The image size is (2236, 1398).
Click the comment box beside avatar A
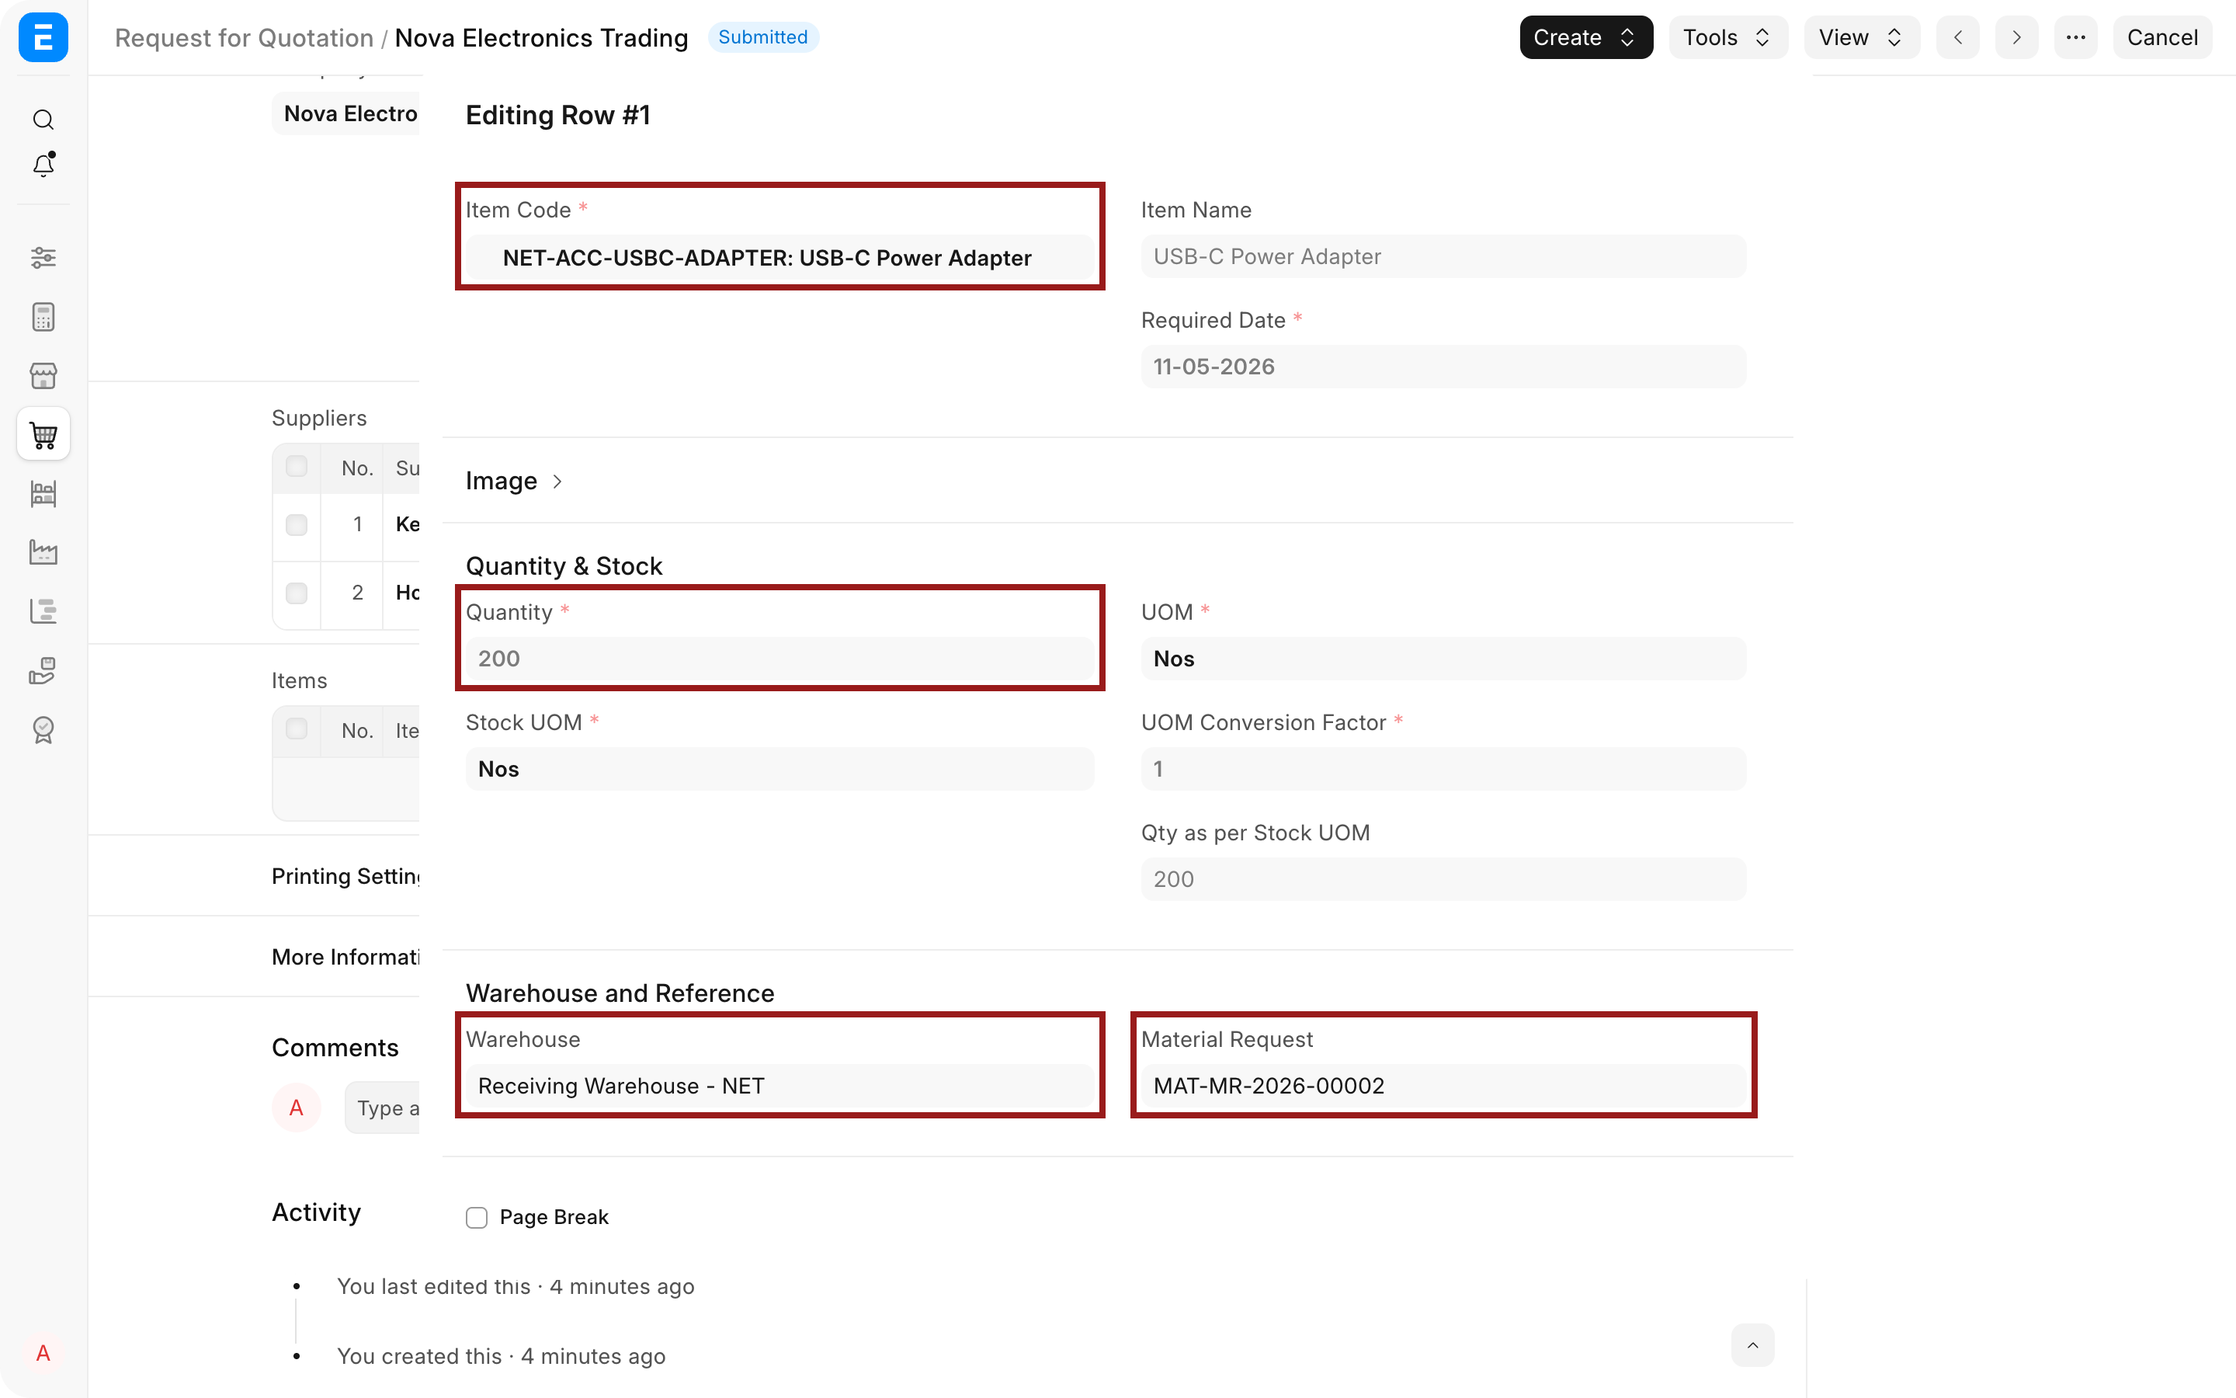tap(383, 1108)
